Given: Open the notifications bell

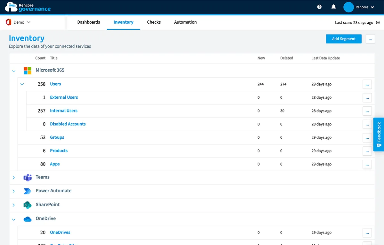Looking at the screenshot, I should coord(333,7).
